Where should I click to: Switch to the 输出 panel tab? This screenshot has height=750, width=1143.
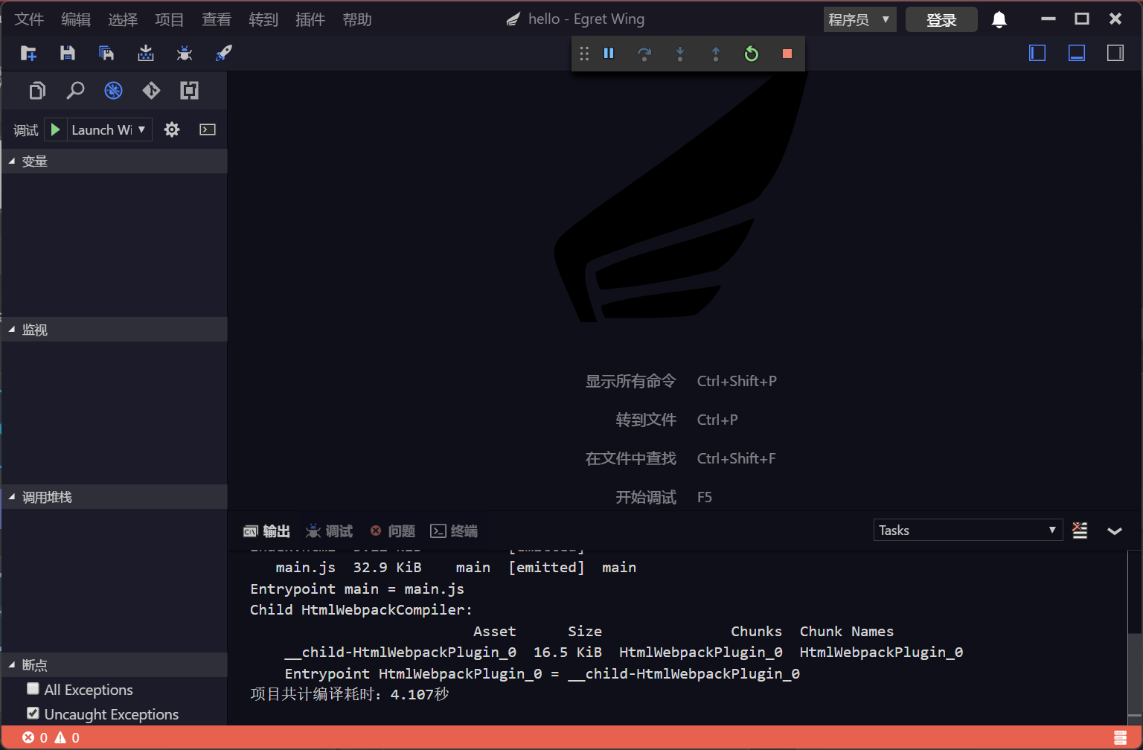266,531
